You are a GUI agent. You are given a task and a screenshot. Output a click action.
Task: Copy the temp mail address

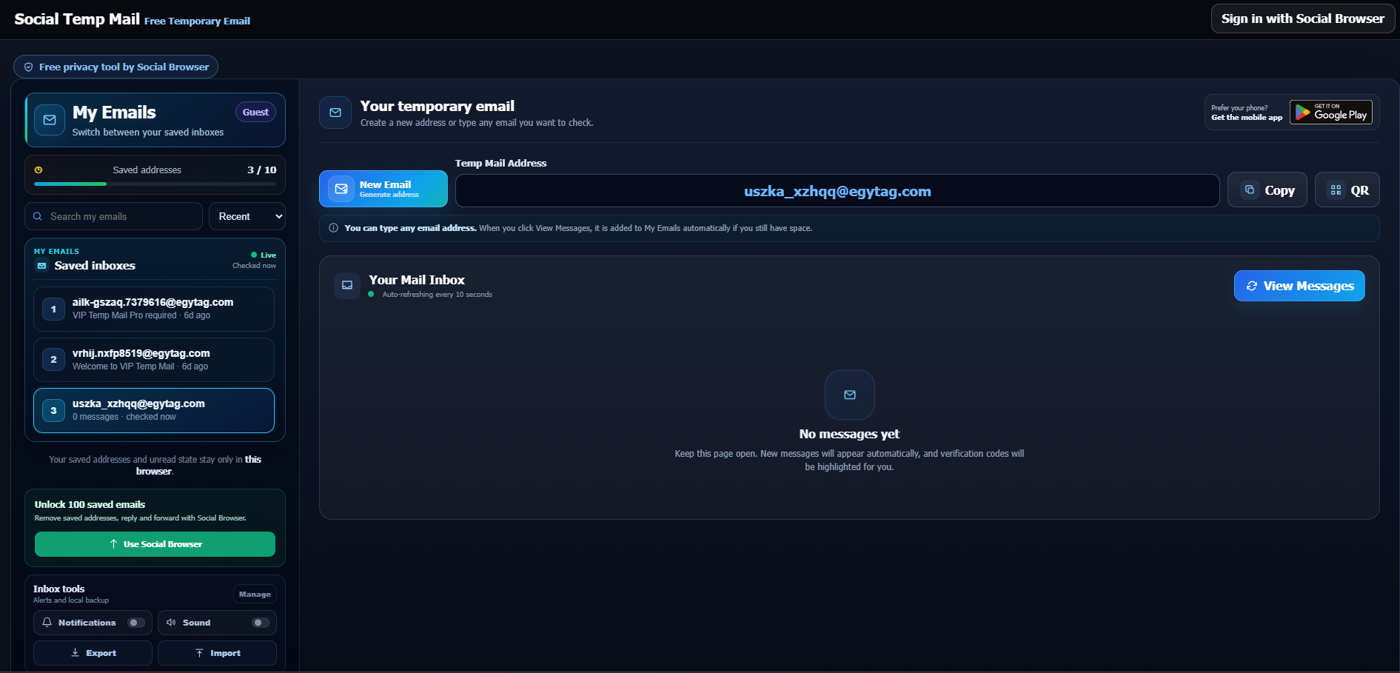click(x=1267, y=190)
